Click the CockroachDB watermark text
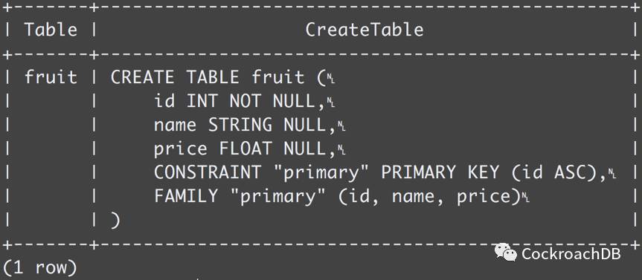The width and height of the screenshot is (642, 280). tap(571, 254)
